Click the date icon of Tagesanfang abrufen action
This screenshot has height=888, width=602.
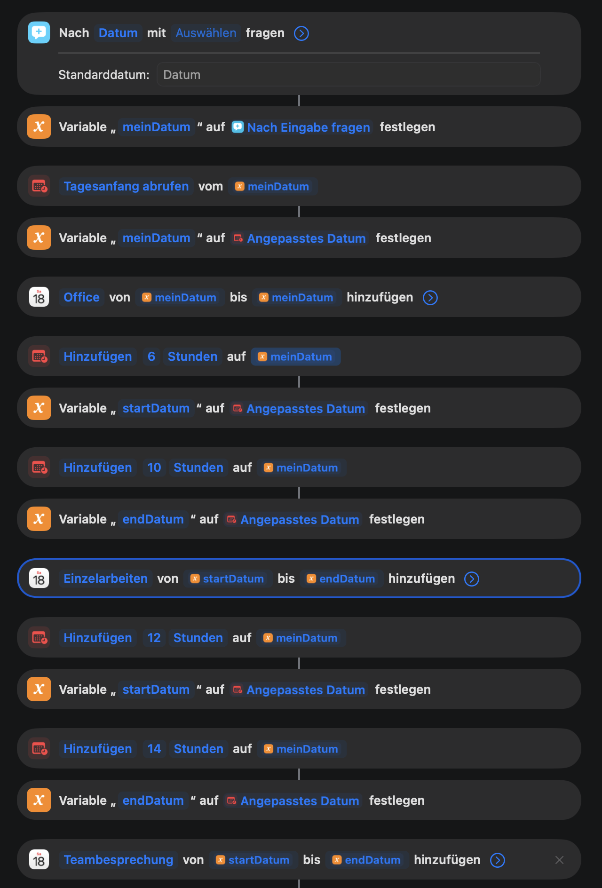pyautogui.click(x=39, y=186)
